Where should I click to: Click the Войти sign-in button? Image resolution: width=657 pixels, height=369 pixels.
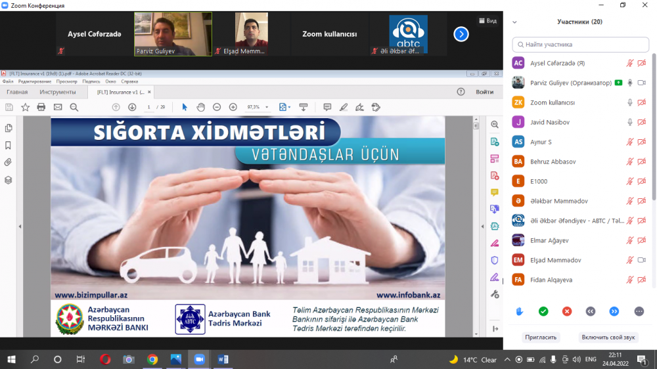click(484, 92)
